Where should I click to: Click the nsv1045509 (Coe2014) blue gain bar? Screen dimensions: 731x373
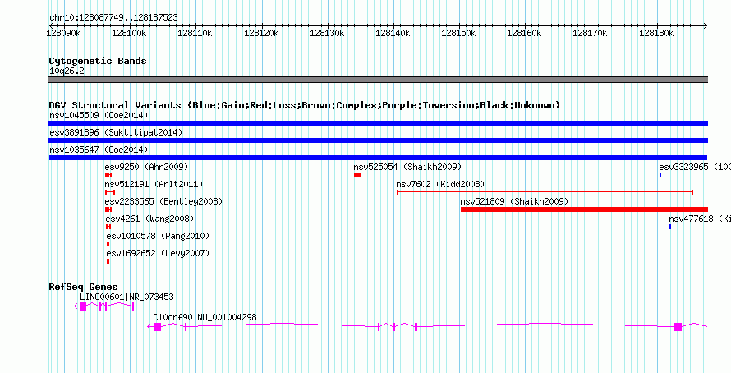[378, 123]
